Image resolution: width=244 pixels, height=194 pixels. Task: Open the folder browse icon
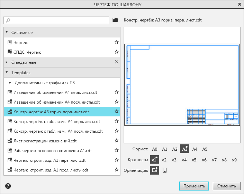coord(116,20)
